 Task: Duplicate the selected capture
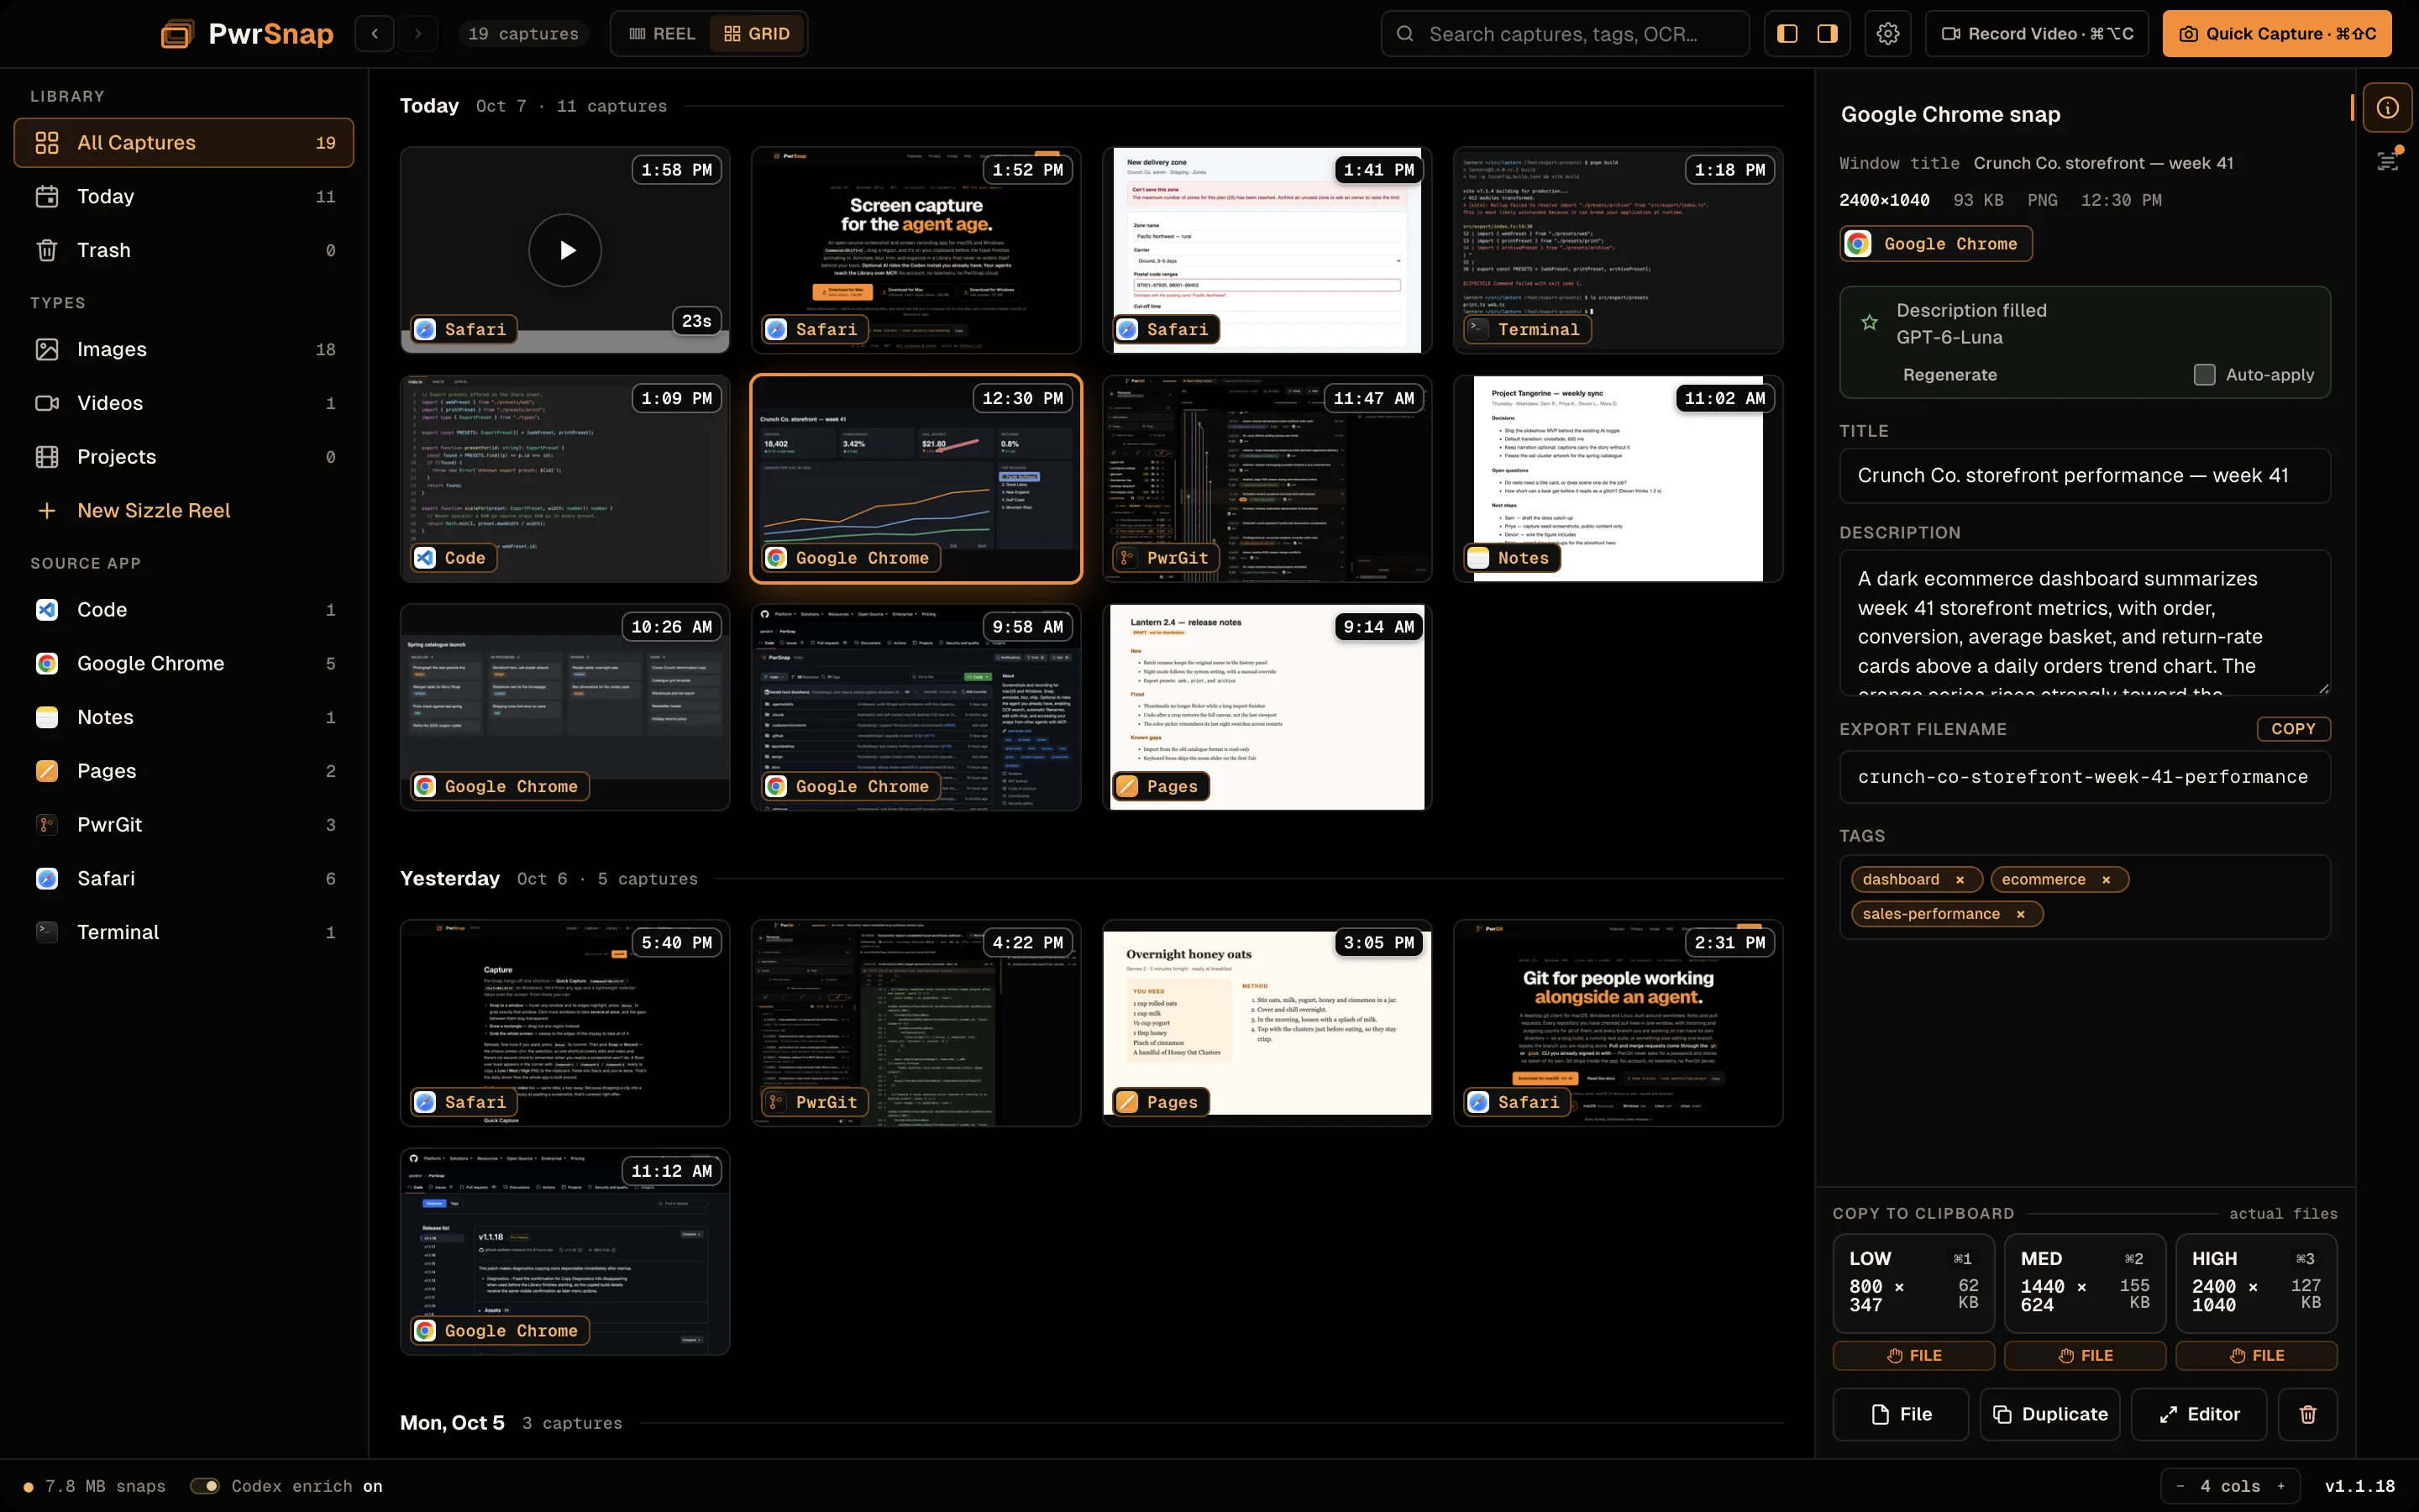pos(2049,1414)
